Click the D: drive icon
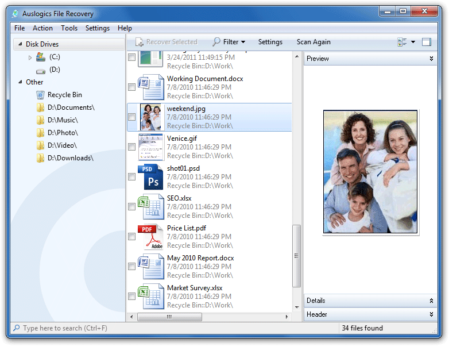This screenshot has height=346, width=449. (x=41, y=71)
